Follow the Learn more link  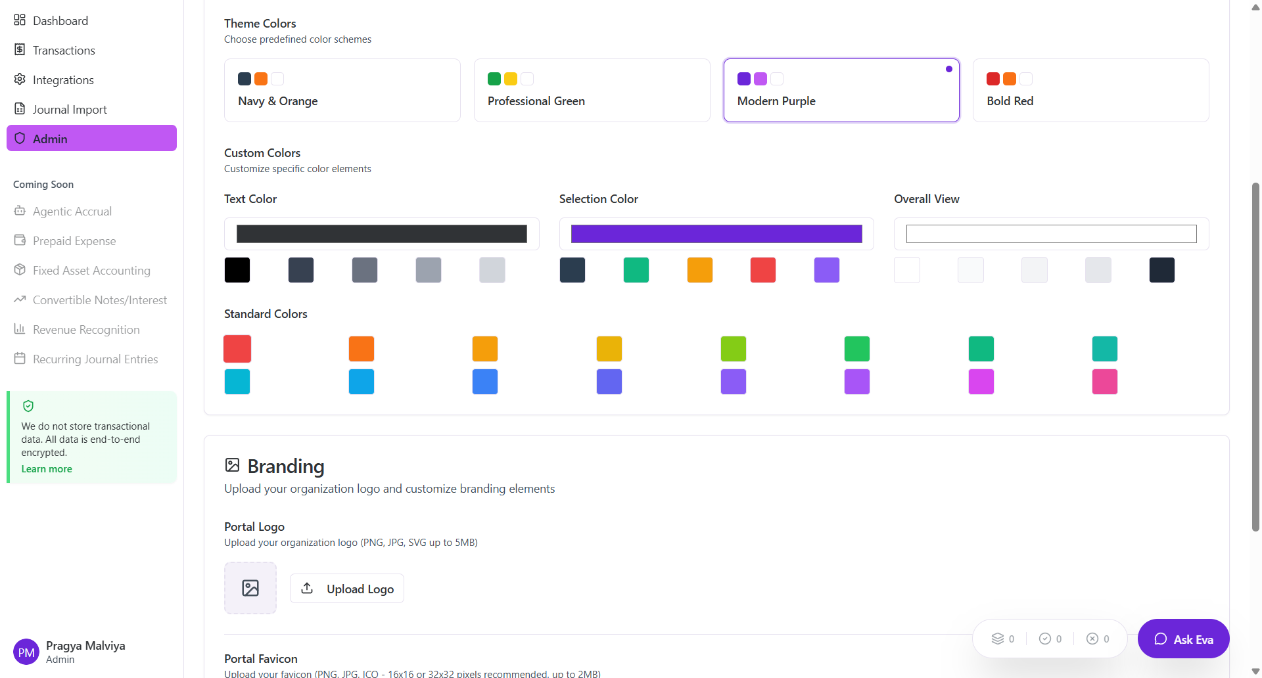coord(47,469)
